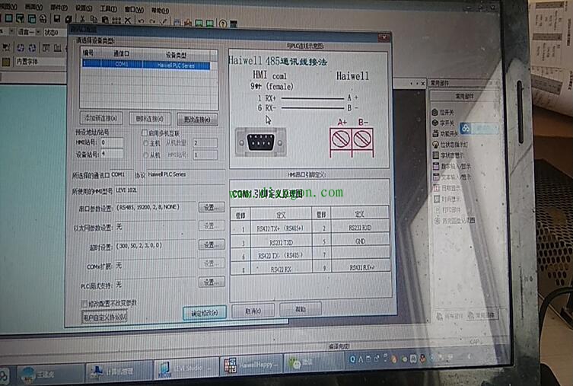Click the Paste clipboard icon
Image resolution: width=573 pixels, height=386 pixels.
point(105,20)
